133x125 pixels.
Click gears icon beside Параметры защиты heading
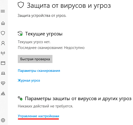[x=20, y=98]
